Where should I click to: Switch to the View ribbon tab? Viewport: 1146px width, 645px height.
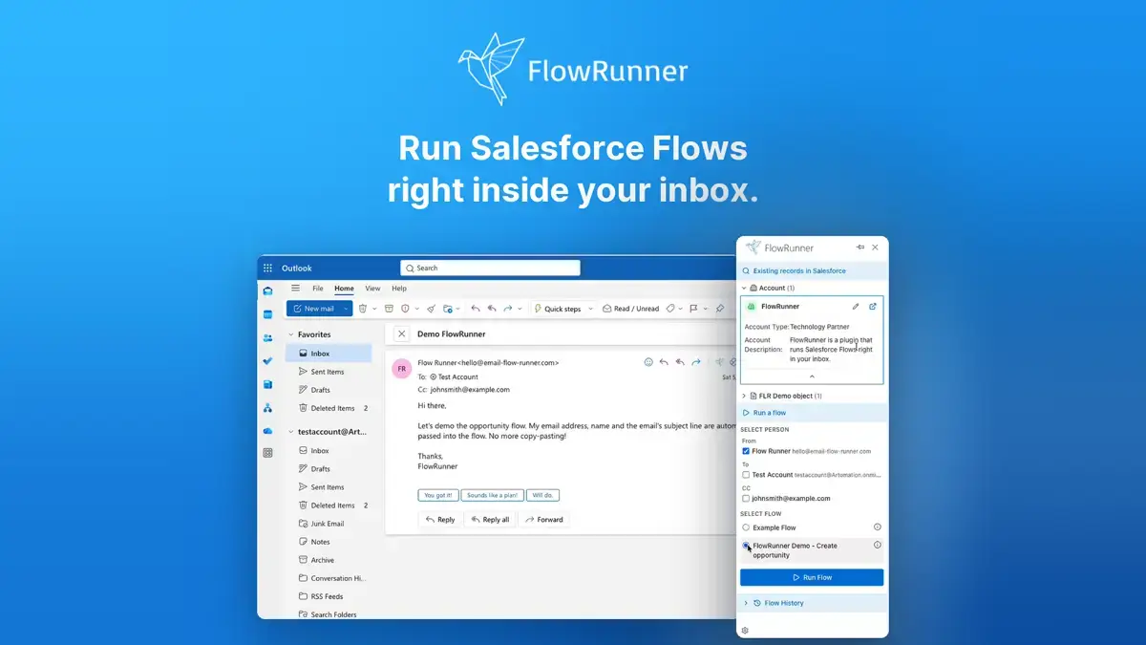click(372, 289)
